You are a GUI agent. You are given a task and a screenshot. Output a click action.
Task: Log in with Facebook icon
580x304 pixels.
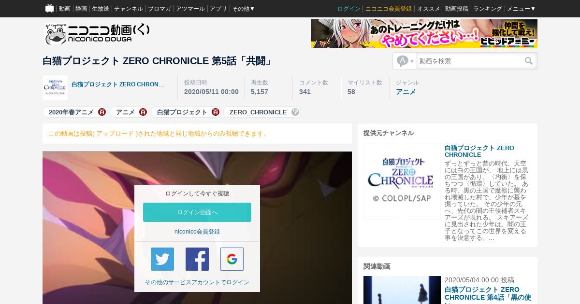pos(197,259)
